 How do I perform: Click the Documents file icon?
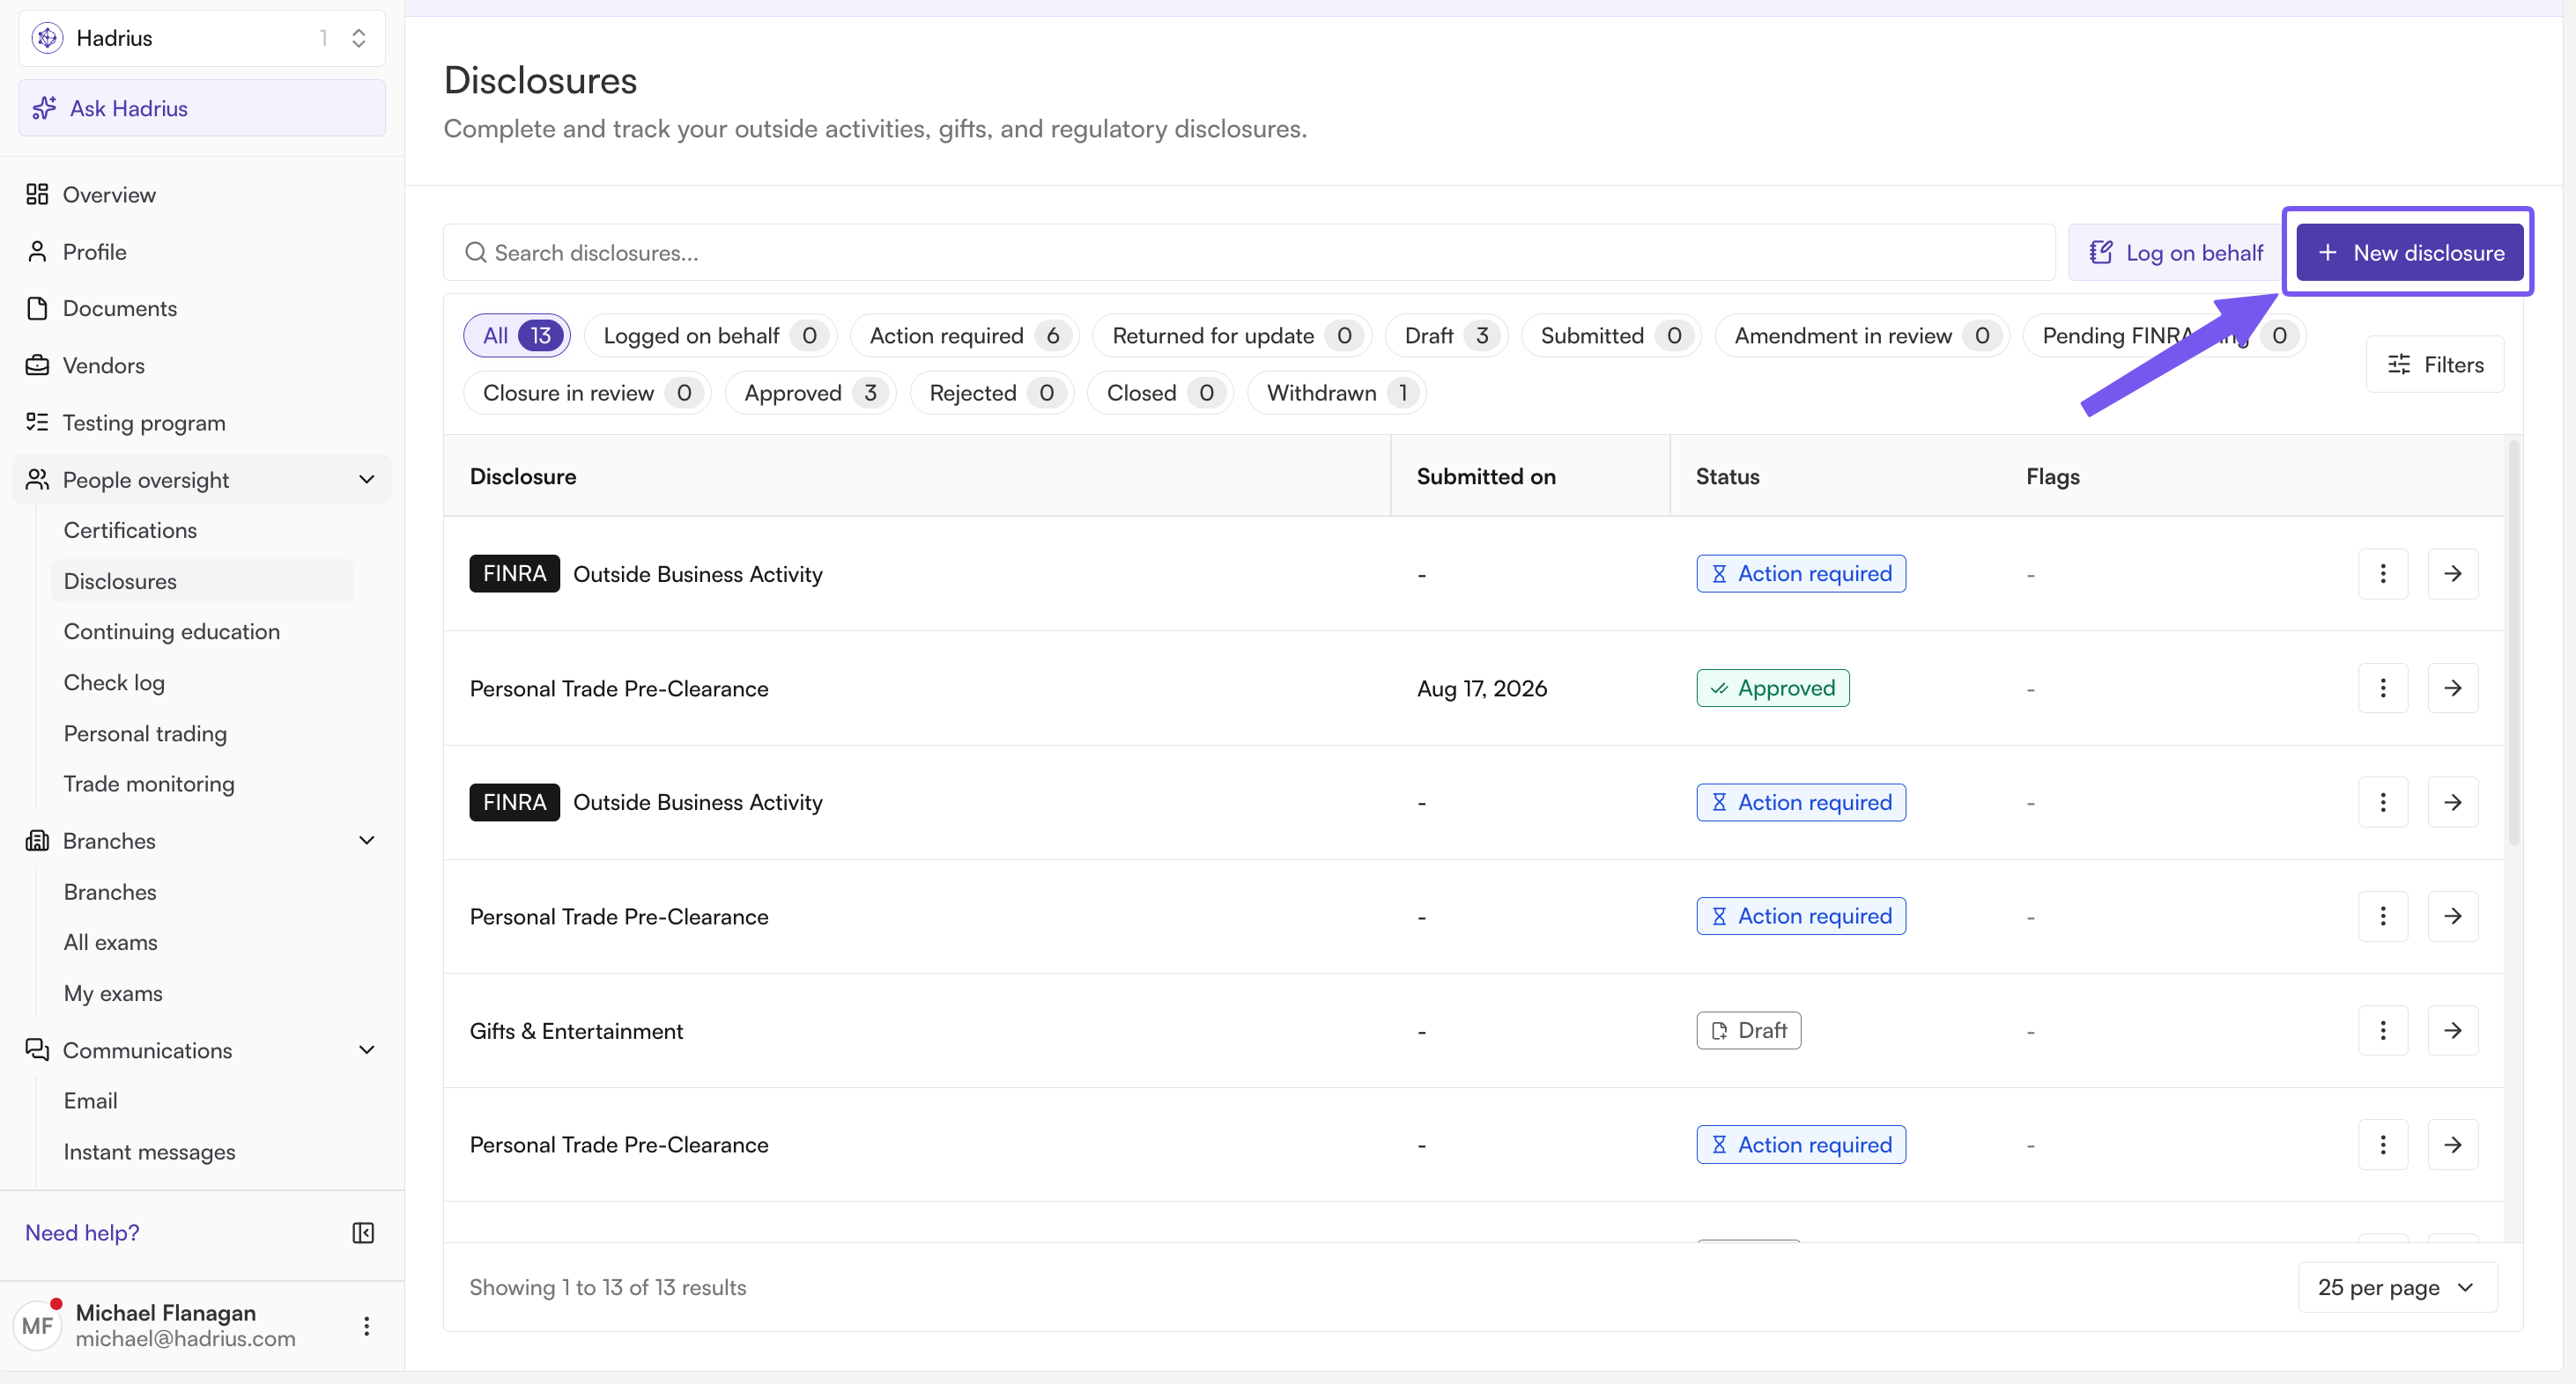click(x=37, y=308)
